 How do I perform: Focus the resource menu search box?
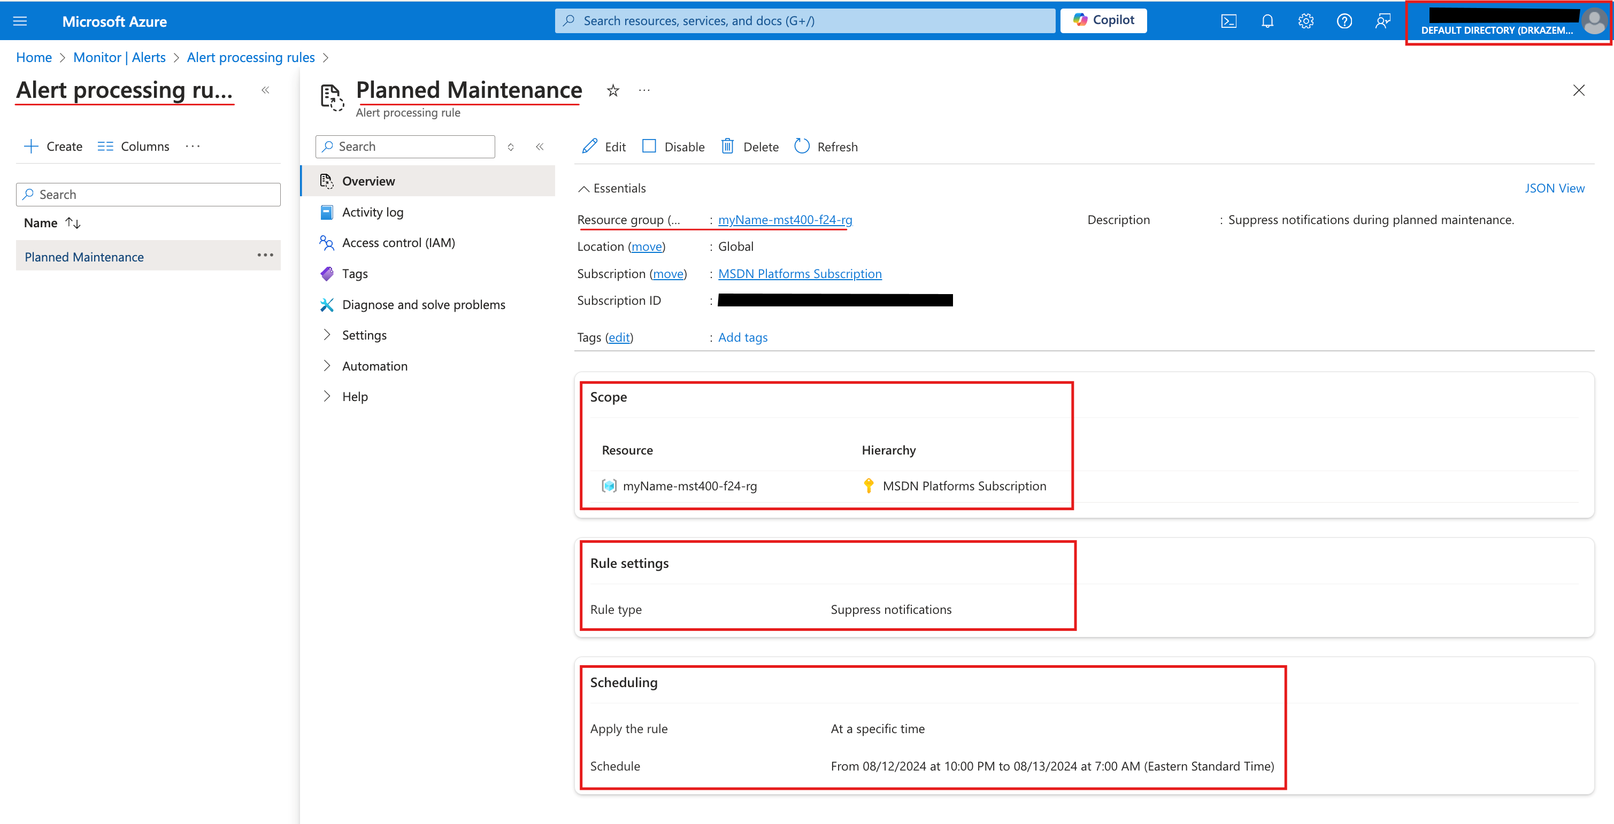click(x=405, y=147)
